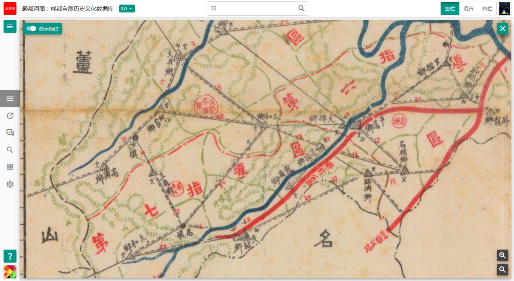Click the teal question mark help button
The height and width of the screenshot is (281, 514).
[x=10, y=256]
